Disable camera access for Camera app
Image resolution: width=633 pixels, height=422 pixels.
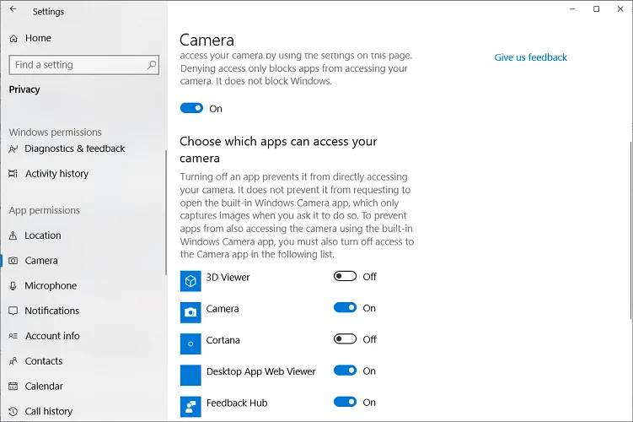click(346, 308)
